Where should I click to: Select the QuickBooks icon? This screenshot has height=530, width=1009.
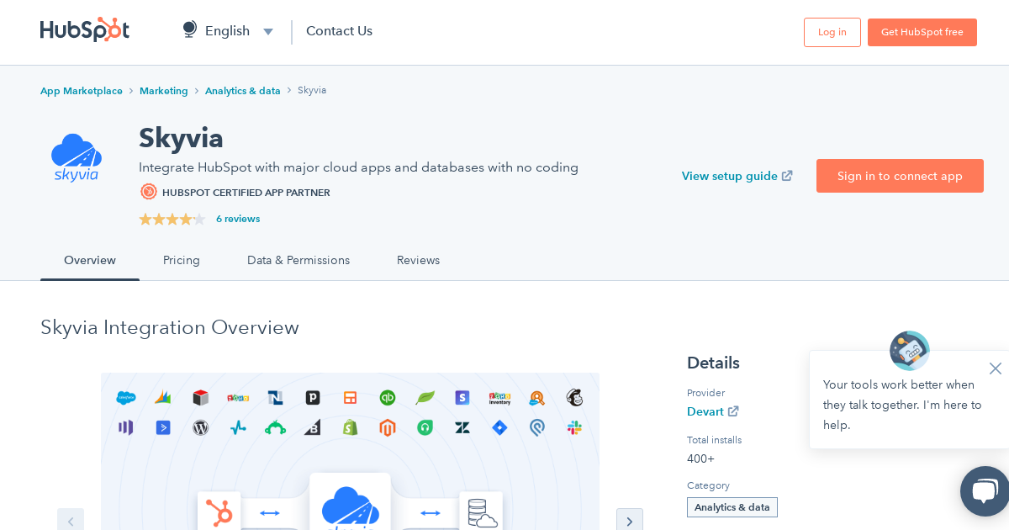point(388,397)
